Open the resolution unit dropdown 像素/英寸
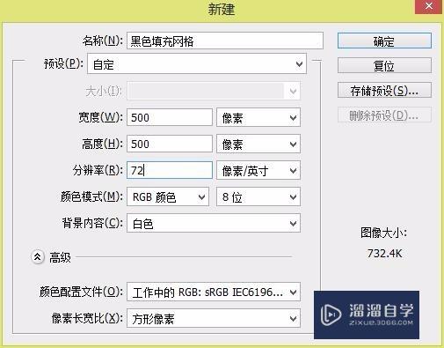The width and height of the screenshot is (444, 348). [x=258, y=170]
